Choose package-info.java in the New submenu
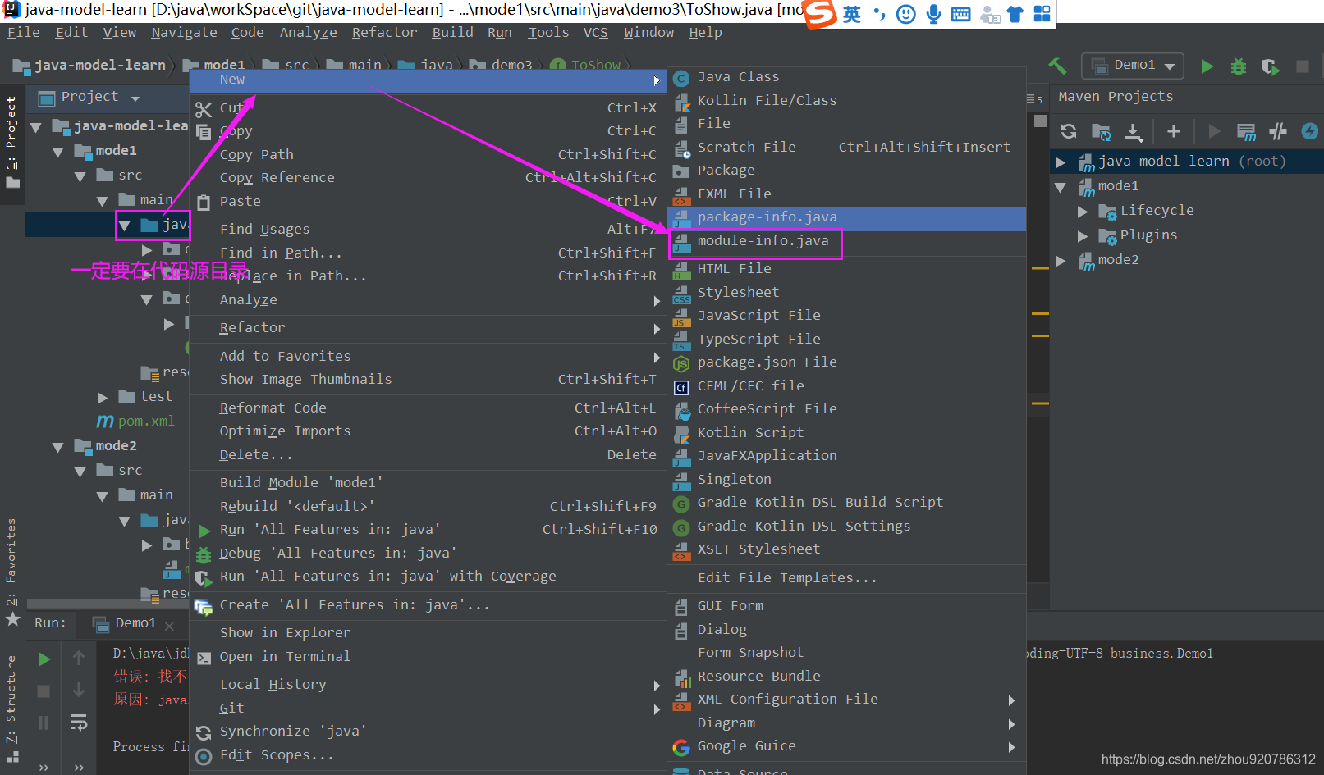Image resolution: width=1324 pixels, height=775 pixels. [x=846, y=217]
